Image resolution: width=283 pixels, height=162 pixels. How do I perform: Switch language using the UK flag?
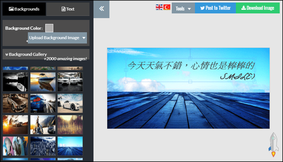[159, 7]
